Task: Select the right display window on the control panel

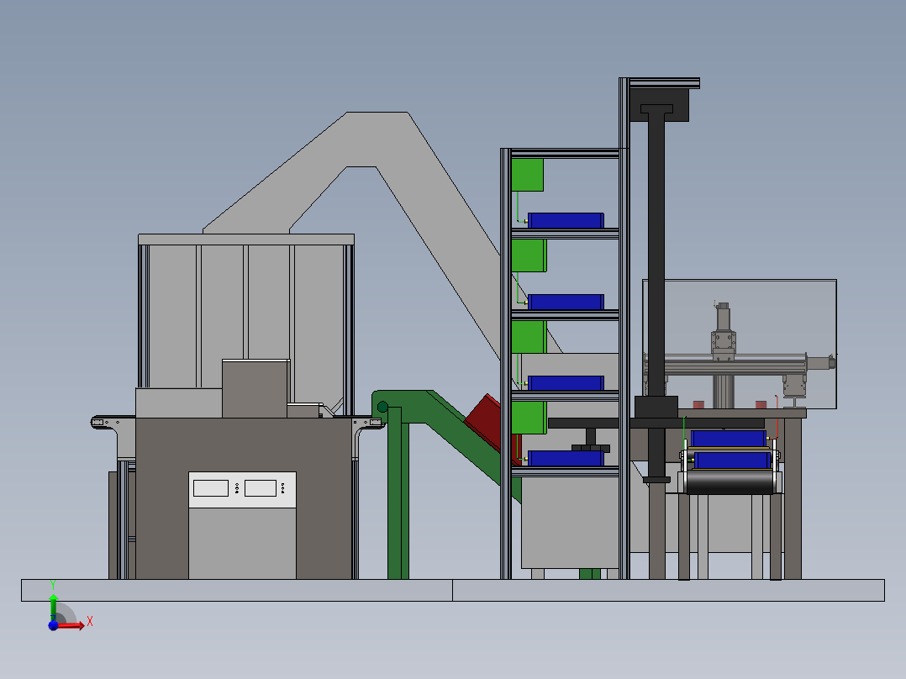Action: click(261, 488)
